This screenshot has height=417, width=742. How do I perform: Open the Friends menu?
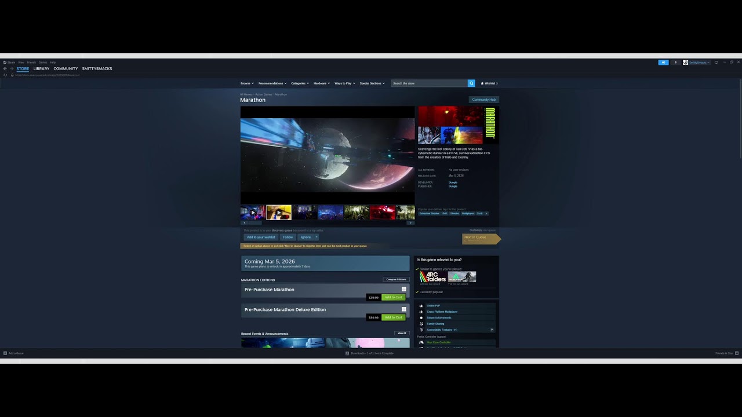[x=31, y=63]
